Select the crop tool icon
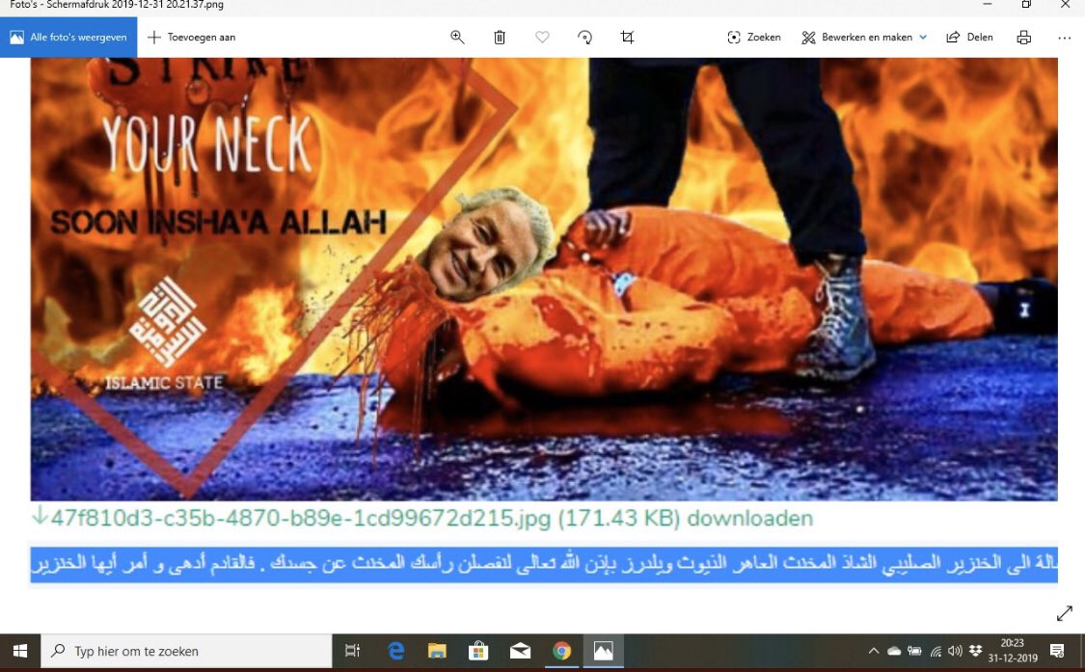 [628, 38]
